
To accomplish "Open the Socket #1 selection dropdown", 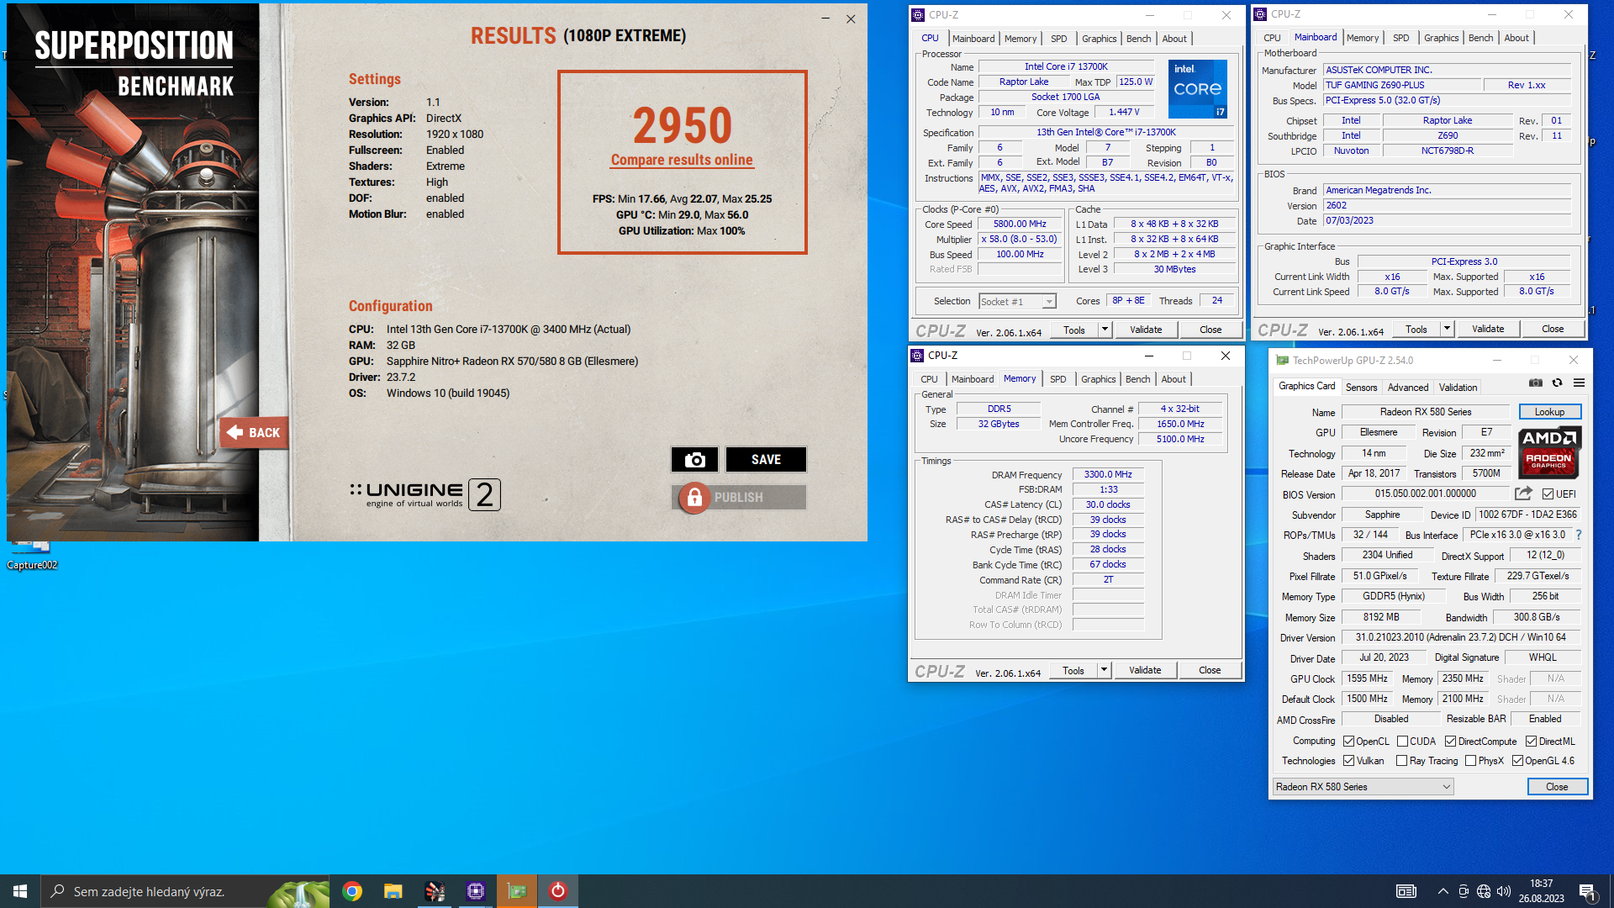I will click(1017, 301).
